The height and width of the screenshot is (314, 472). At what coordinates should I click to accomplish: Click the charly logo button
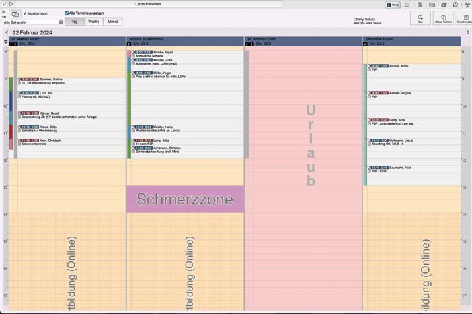tap(393, 5)
